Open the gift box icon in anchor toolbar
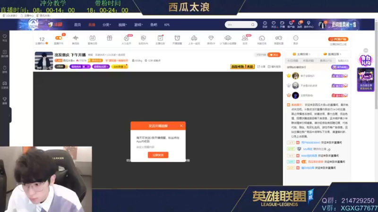 (x=110, y=38)
